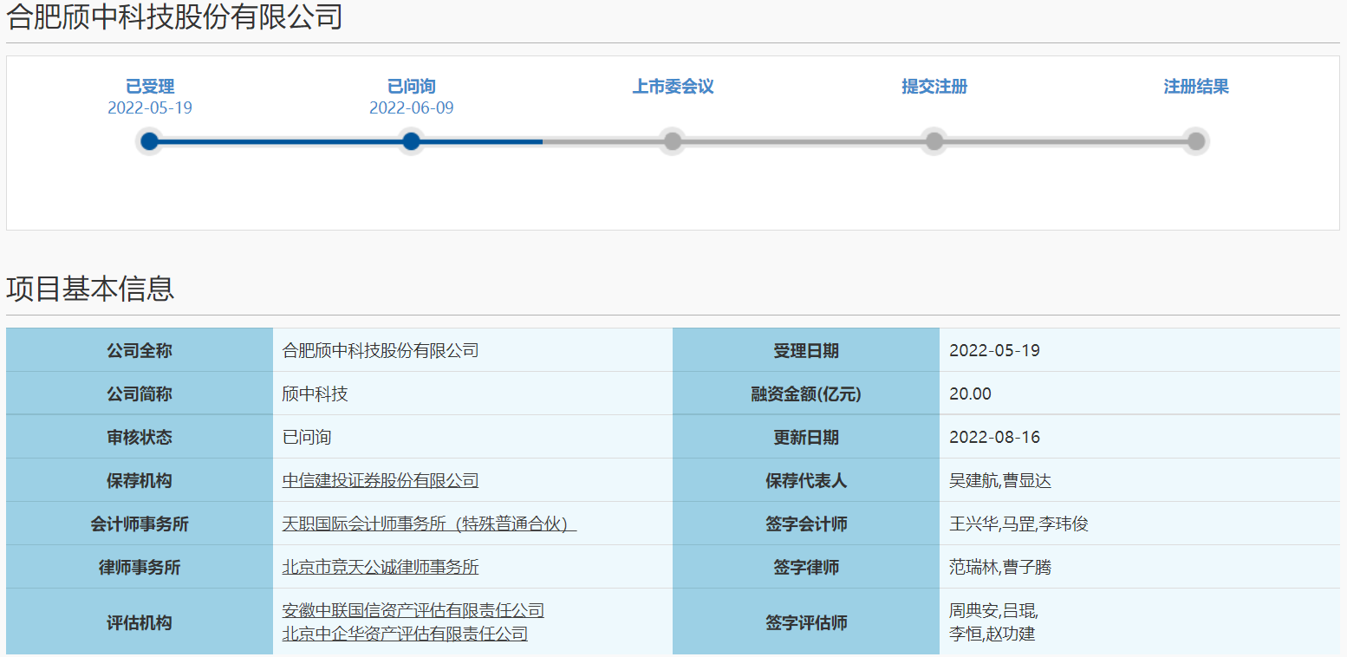Click the 签字评估师 header cell

pos(806,622)
